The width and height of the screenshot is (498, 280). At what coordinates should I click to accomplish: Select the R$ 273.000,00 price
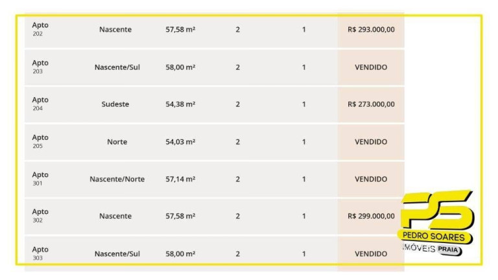pos(371,104)
